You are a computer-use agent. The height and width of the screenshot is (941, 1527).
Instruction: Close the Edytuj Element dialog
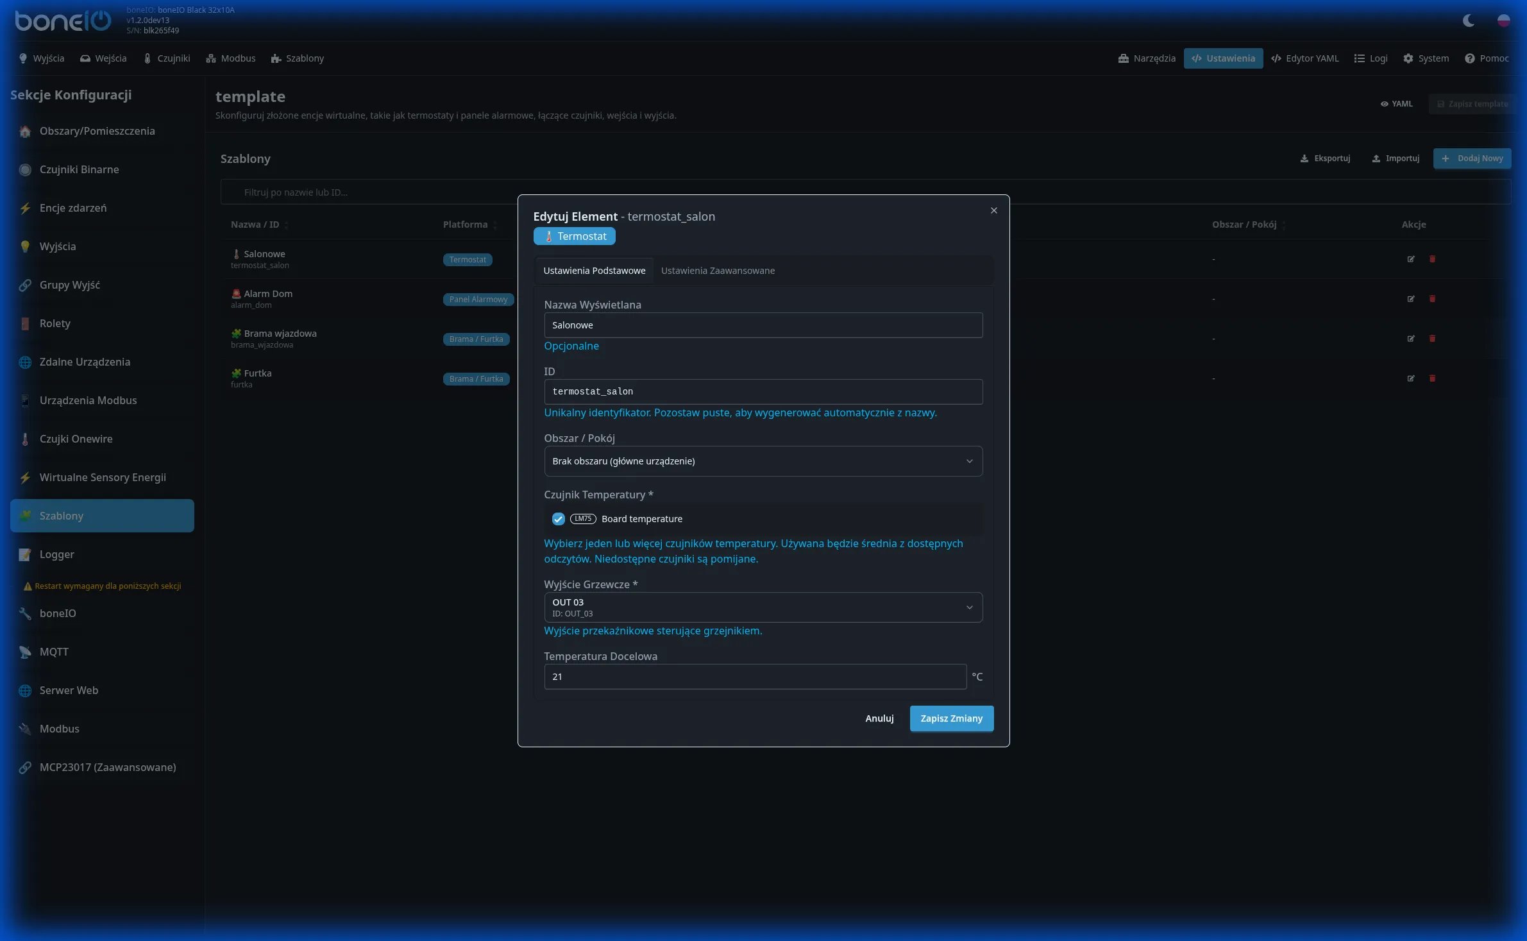coord(993,210)
